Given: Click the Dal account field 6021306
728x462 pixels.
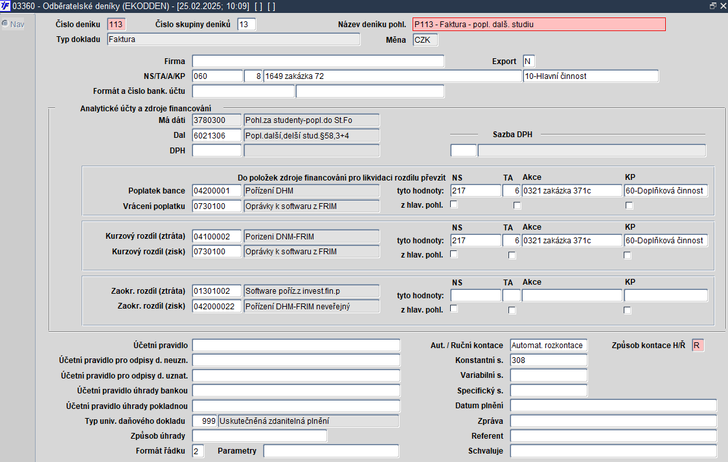Looking at the screenshot, I should coord(217,135).
